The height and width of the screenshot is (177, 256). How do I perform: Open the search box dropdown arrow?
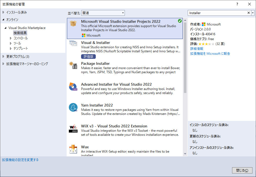(x=253, y=13)
